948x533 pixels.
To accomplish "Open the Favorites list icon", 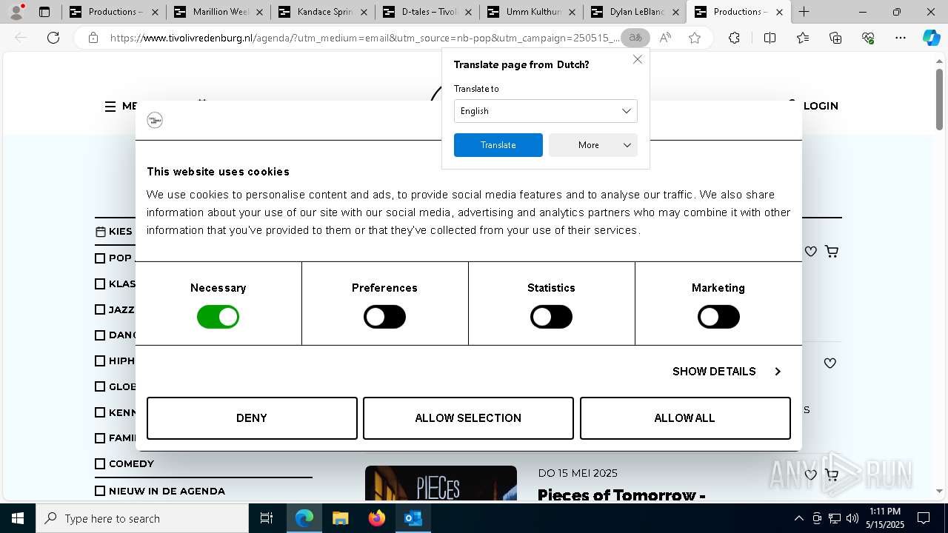I will (803, 38).
